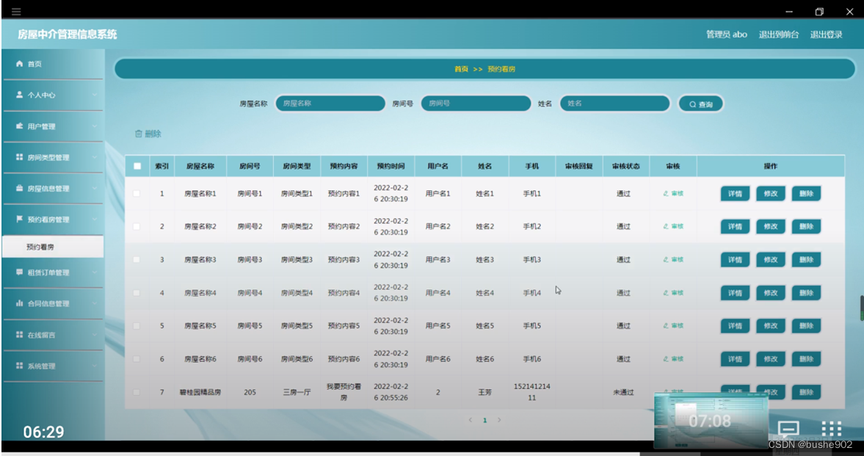Viewport: 864px width, 456px height.
Task: Click the chat icon beside 租赁订单管理
Action: click(20, 272)
